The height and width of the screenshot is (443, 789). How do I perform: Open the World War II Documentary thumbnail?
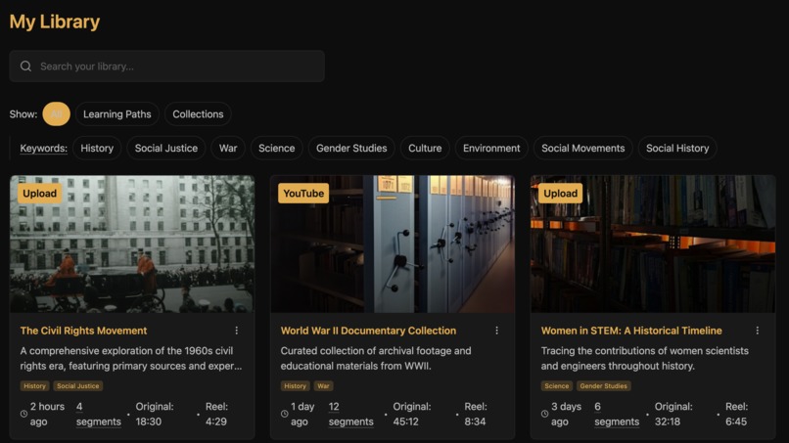pyautogui.click(x=393, y=244)
